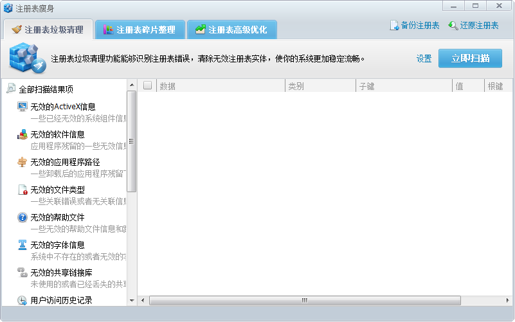
Task: Click 备份注册表 to back up registry
Action: coord(415,26)
